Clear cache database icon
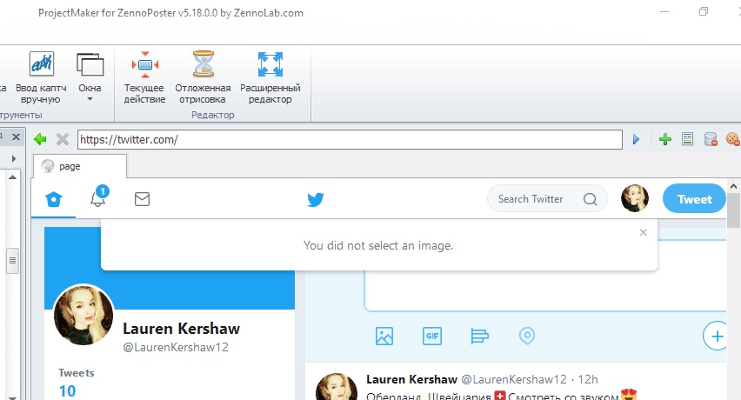 point(711,139)
